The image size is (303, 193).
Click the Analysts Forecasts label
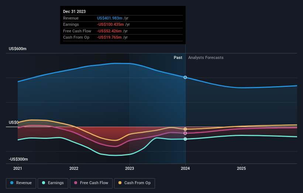click(x=206, y=58)
